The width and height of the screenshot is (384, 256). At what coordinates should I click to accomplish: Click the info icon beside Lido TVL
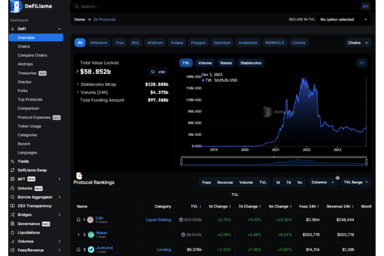pos(181,220)
